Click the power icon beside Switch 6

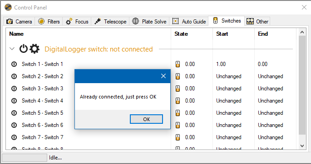pos(14,125)
